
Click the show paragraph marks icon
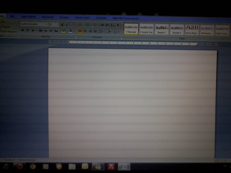coord(118,25)
